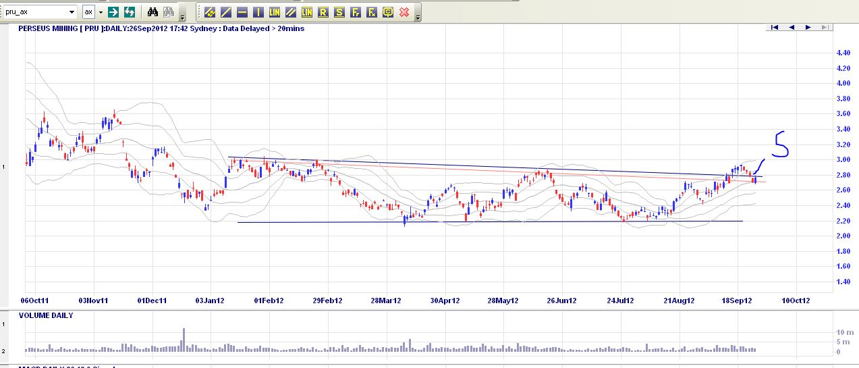Click the 01Dec11 date axis label
Image resolution: width=859 pixels, height=368 pixels.
(x=152, y=300)
